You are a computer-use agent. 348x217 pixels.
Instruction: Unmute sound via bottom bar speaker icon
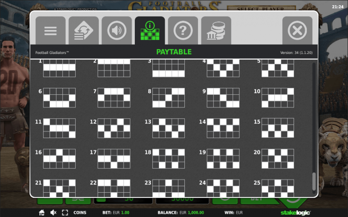[x=53, y=213]
